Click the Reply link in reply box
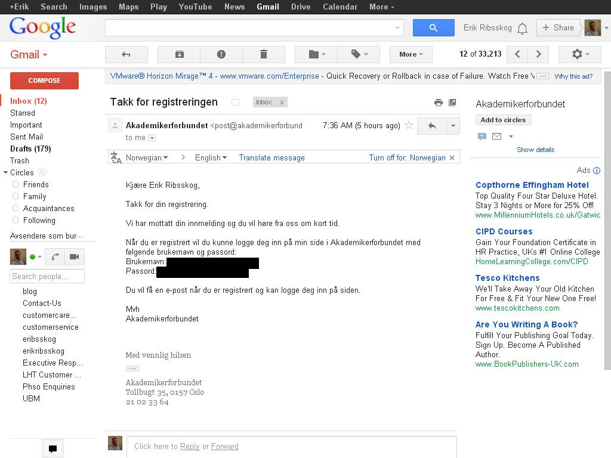611x458 pixels. click(190, 446)
